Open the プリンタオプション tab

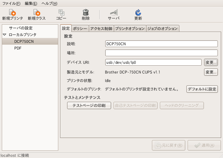[x=130, y=29]
